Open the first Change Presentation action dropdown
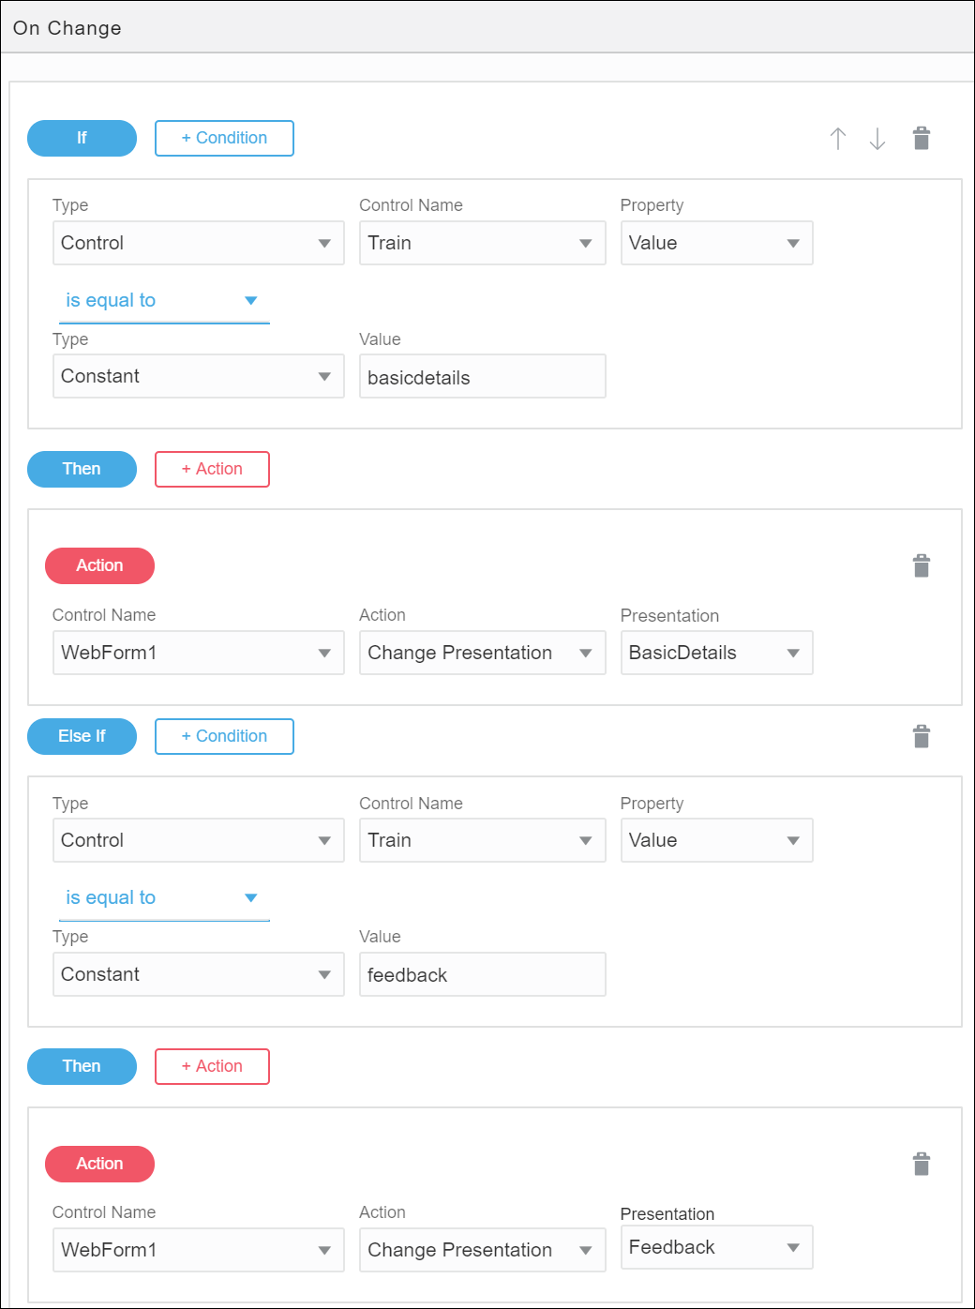Image resolution: width=975 pixels, height=1309 pixels. [482, 653]
